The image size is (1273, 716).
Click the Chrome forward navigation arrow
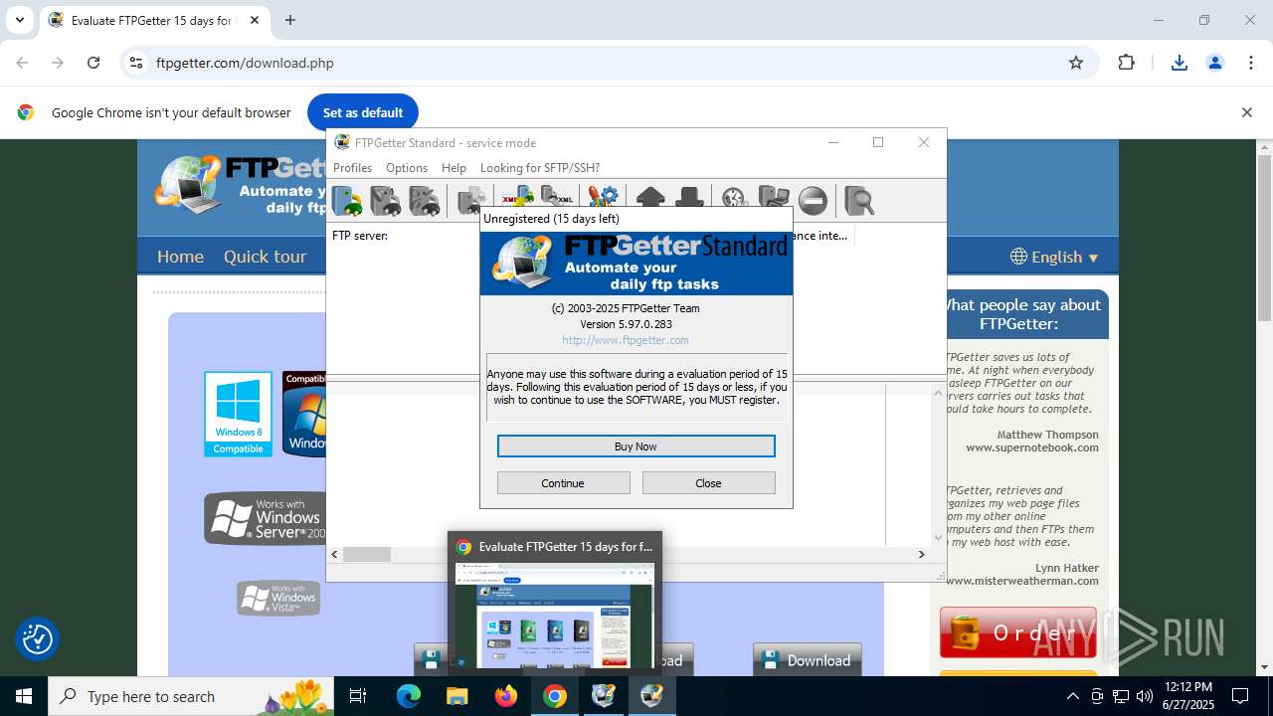[x=58, y=63]
